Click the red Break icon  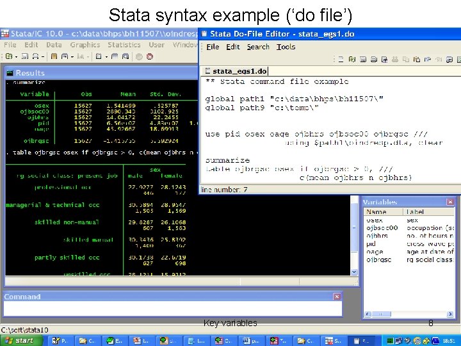tap(150, 56)
